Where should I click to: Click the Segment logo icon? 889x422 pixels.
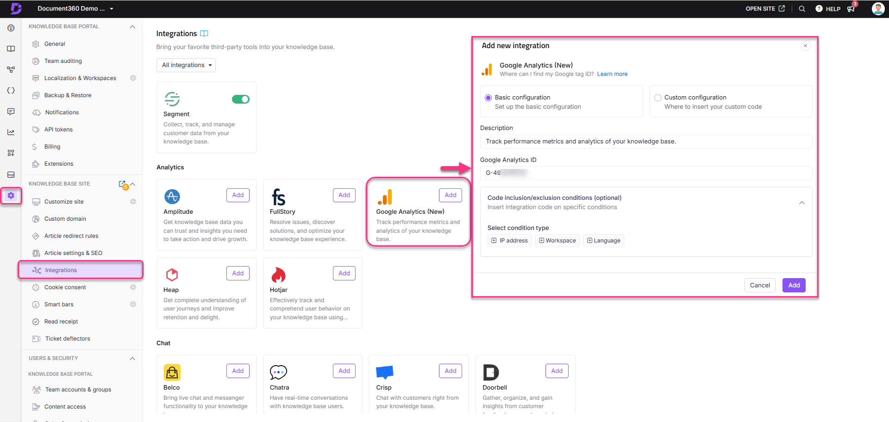(x=172, y=99)
